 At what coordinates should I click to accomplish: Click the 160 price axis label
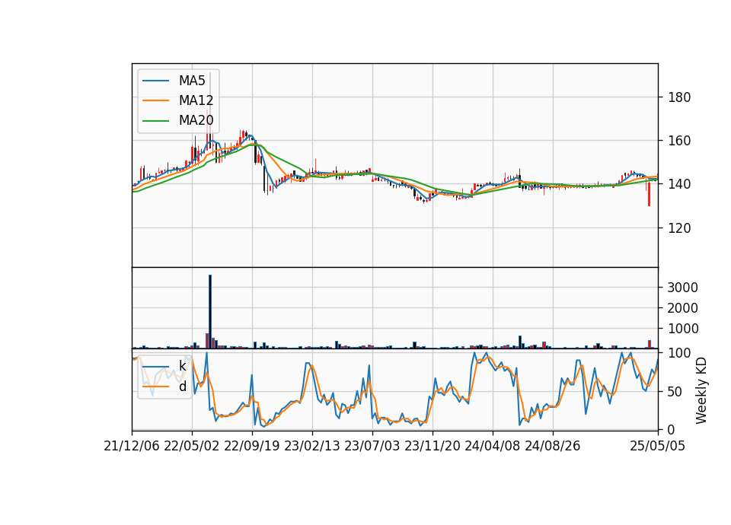point(679,141)
